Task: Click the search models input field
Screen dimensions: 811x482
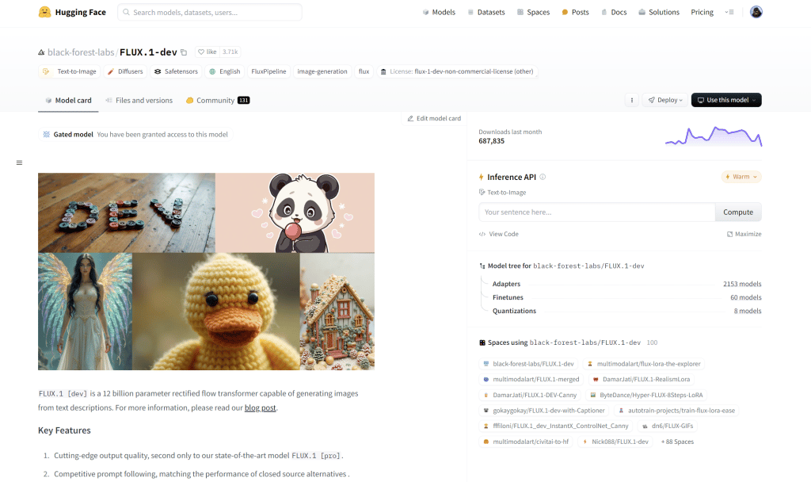Action: pyautogui.click(x=209, y=12)
